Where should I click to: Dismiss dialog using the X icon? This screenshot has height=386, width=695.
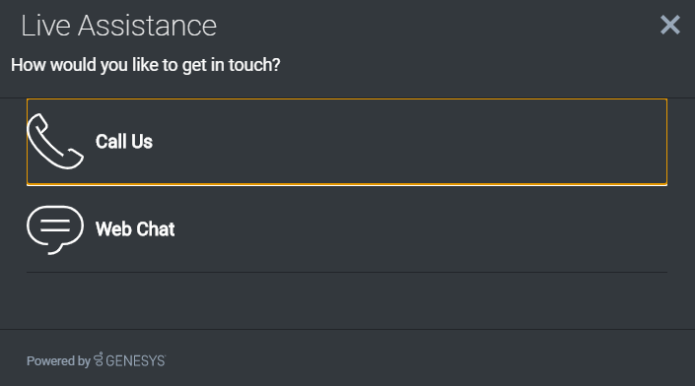click(669, 25)
